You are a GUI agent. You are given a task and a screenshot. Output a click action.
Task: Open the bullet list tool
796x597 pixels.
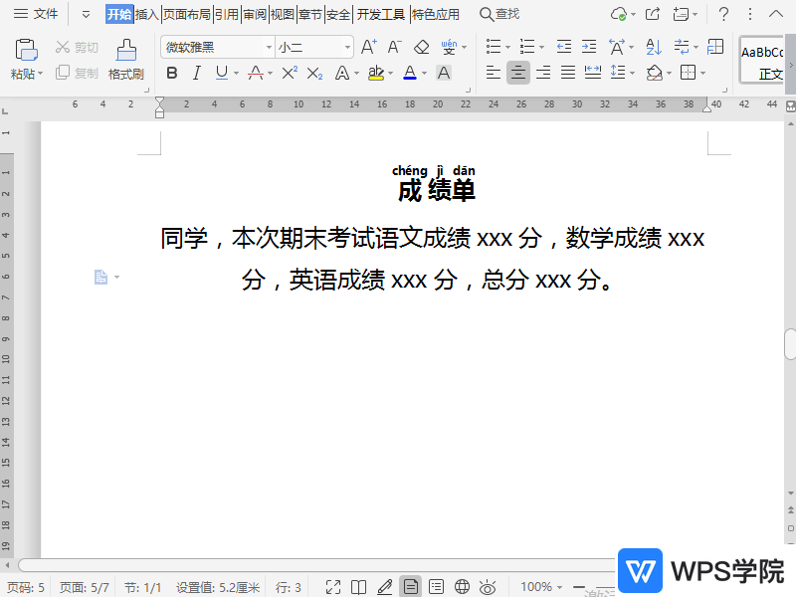tap(493, 46)
